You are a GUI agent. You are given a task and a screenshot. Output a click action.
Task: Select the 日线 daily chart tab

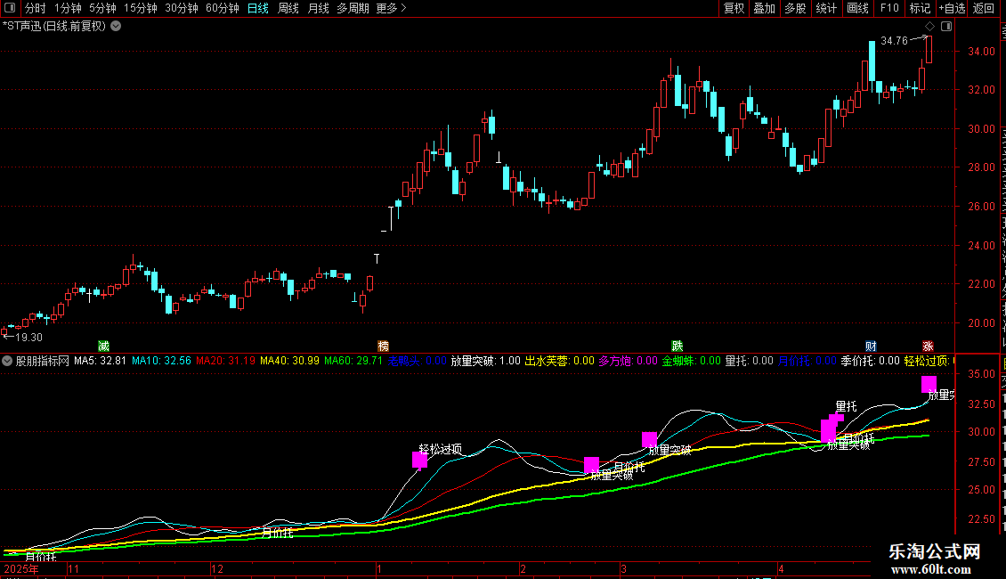click(x=258, y=8)
